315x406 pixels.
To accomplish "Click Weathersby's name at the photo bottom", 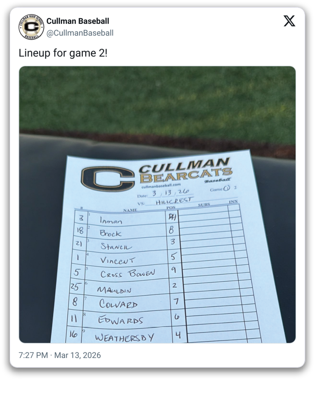I will tap(124, 337).
